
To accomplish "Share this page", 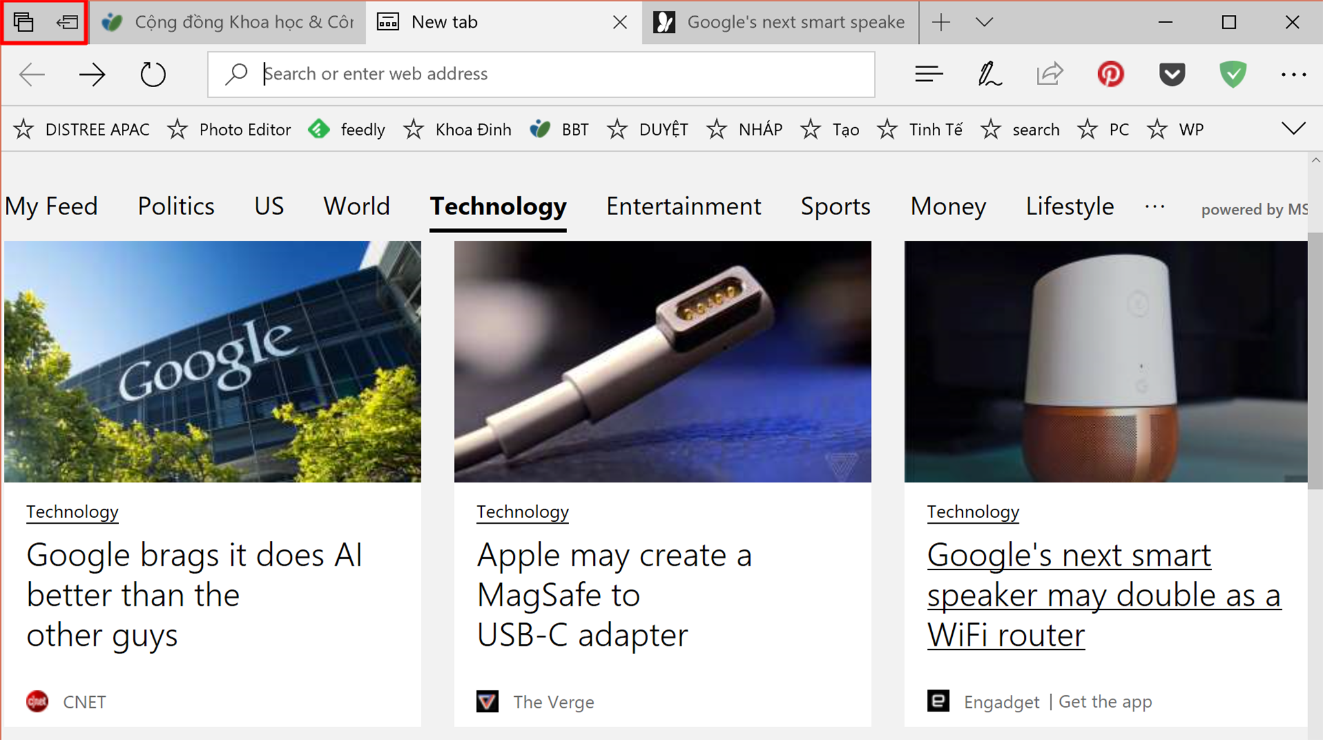I will (1048, 74).
